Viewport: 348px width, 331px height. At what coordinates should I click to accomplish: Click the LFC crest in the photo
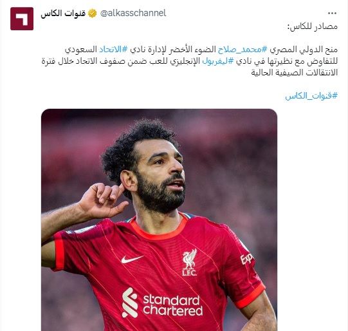[189, 262]
